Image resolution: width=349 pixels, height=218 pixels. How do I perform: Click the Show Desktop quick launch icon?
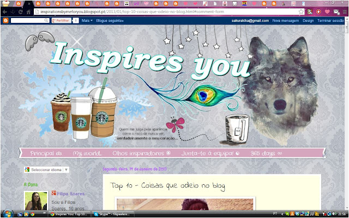click(20, 214)
